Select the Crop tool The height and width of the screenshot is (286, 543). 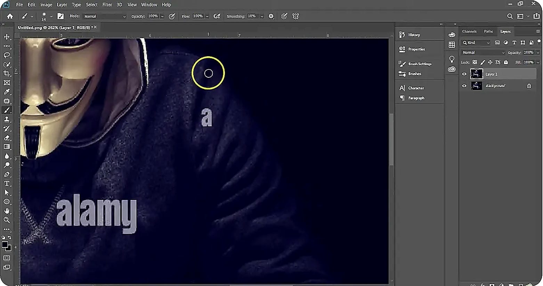click(x=7, y=74)
